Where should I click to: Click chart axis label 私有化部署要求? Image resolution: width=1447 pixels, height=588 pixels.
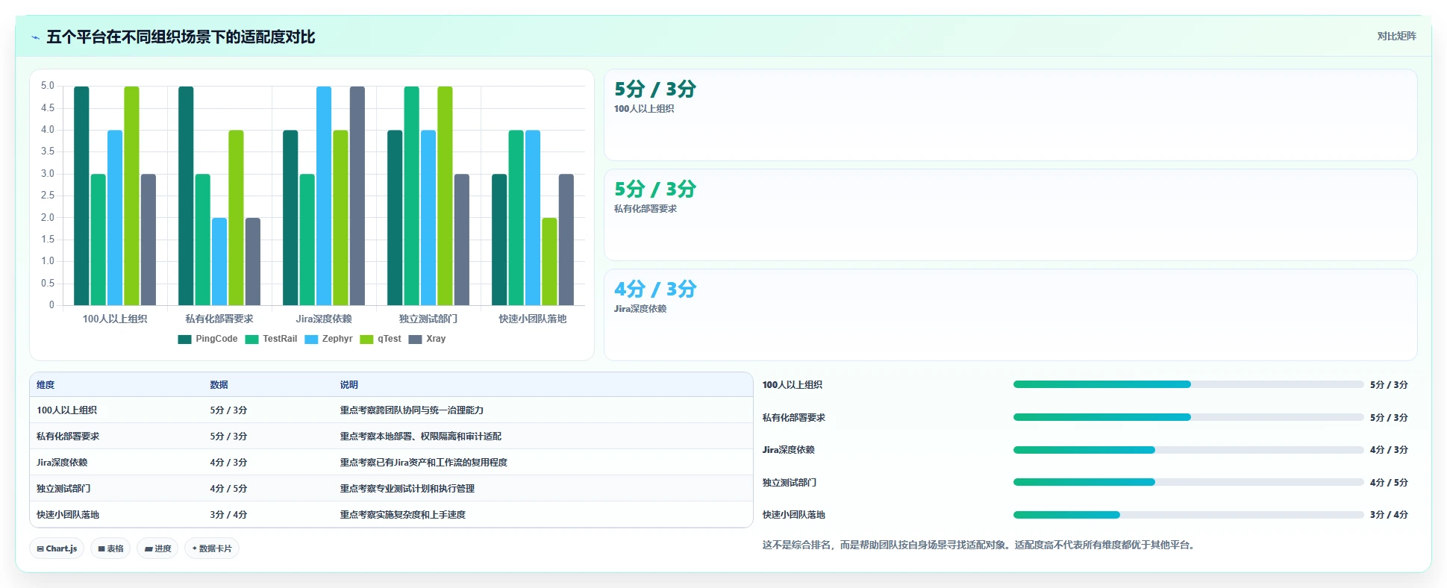[x=219, y=319]
